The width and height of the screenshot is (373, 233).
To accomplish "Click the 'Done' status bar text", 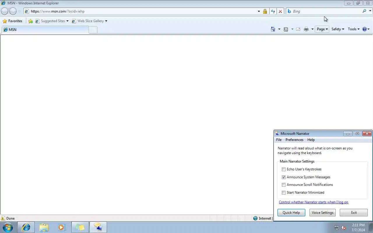I will click(10, 218).
